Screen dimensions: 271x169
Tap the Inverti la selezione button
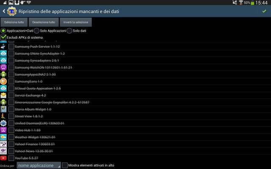(x=76, y=22)
